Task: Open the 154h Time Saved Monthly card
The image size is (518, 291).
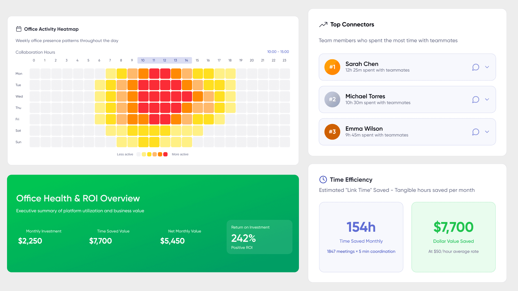Action: click(361, 237)
